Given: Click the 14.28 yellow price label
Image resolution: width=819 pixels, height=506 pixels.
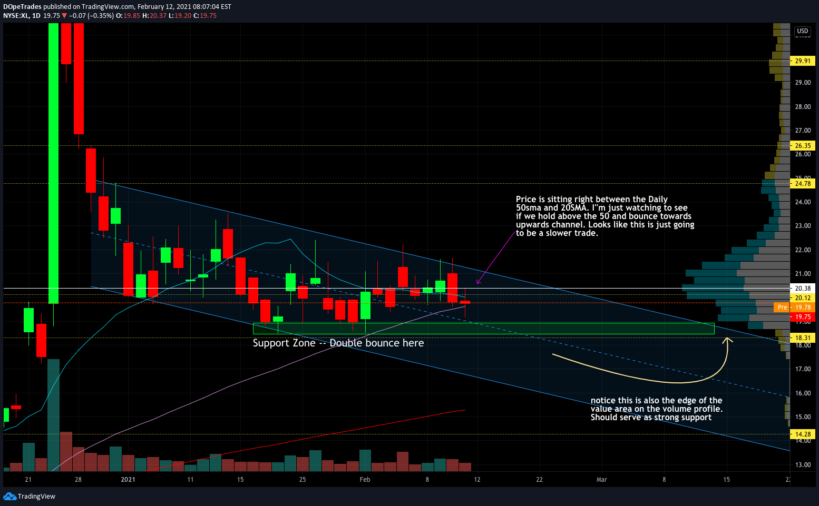Looking at the screenshot, I should [x=803, y=434].
